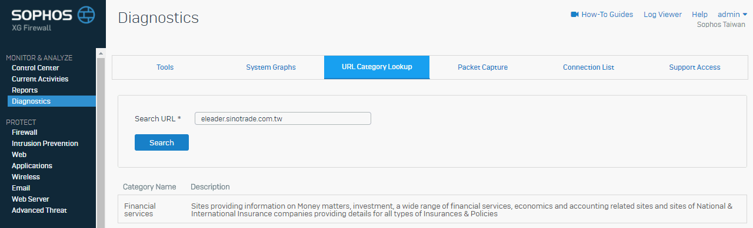Click the How-To Guides video camera icon
The width and height of the screenshot is (753, 228).
coord(575,15)
